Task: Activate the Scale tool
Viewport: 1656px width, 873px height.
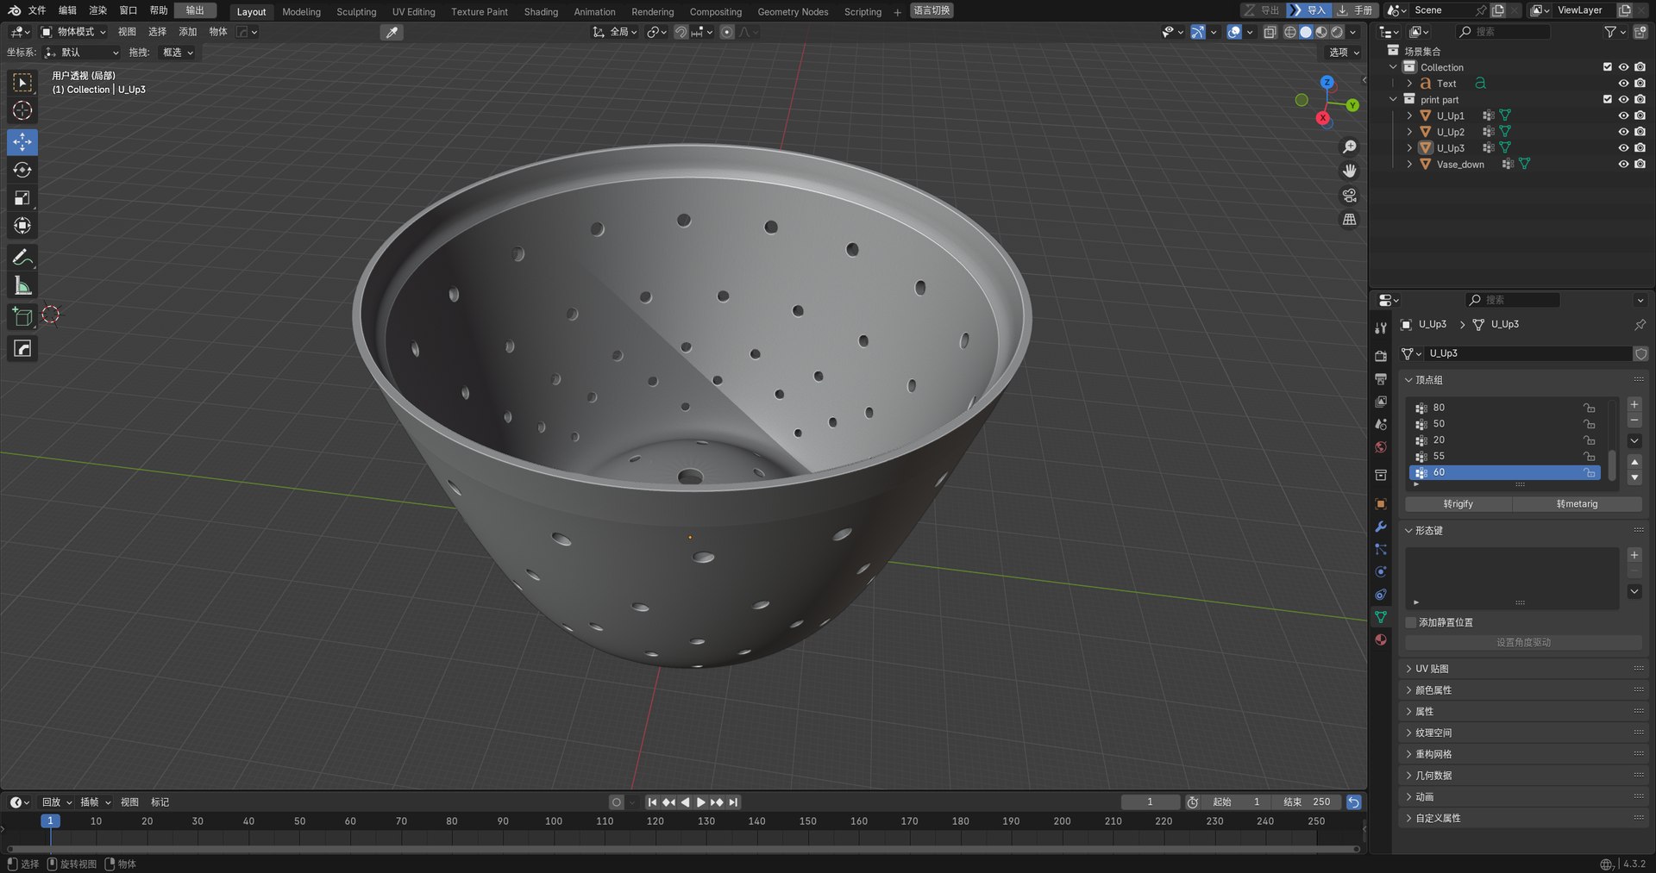Action: [x=22, y=198]
